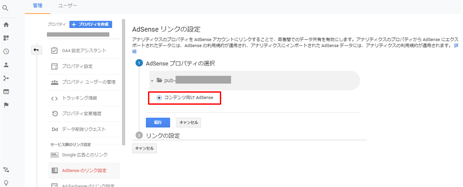Viewport: 463px width, 187px height.
Task: Click the property list vertical scrollbar
Action: coord(123,82)
